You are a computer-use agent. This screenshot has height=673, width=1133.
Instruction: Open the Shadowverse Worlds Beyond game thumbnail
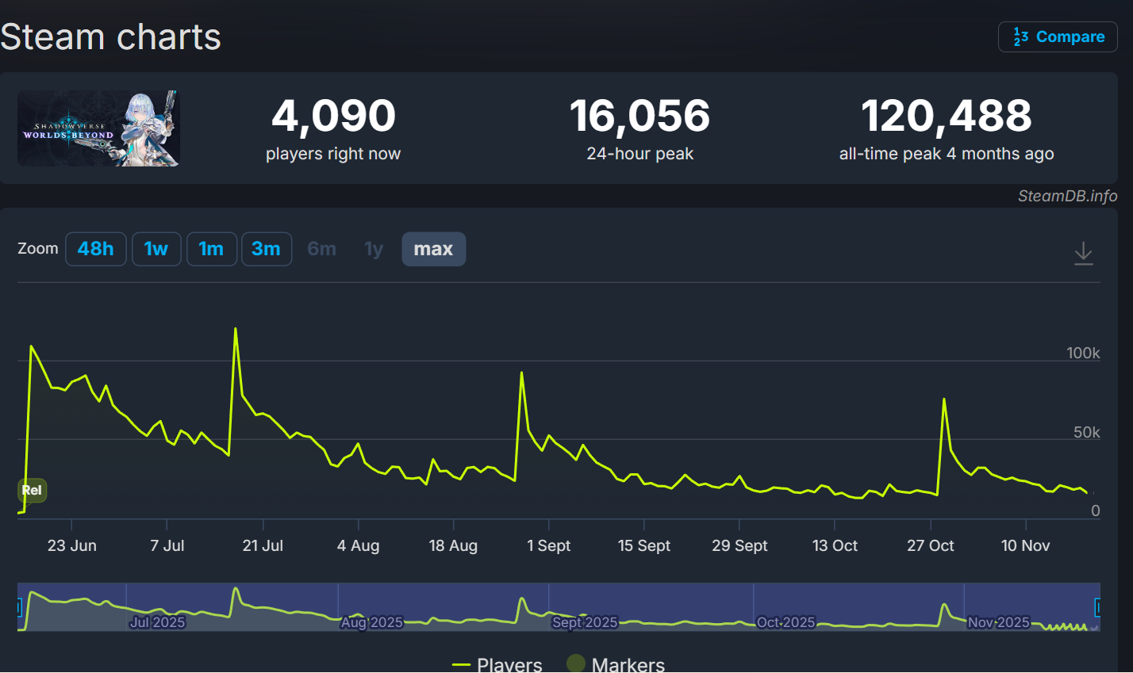98,128
